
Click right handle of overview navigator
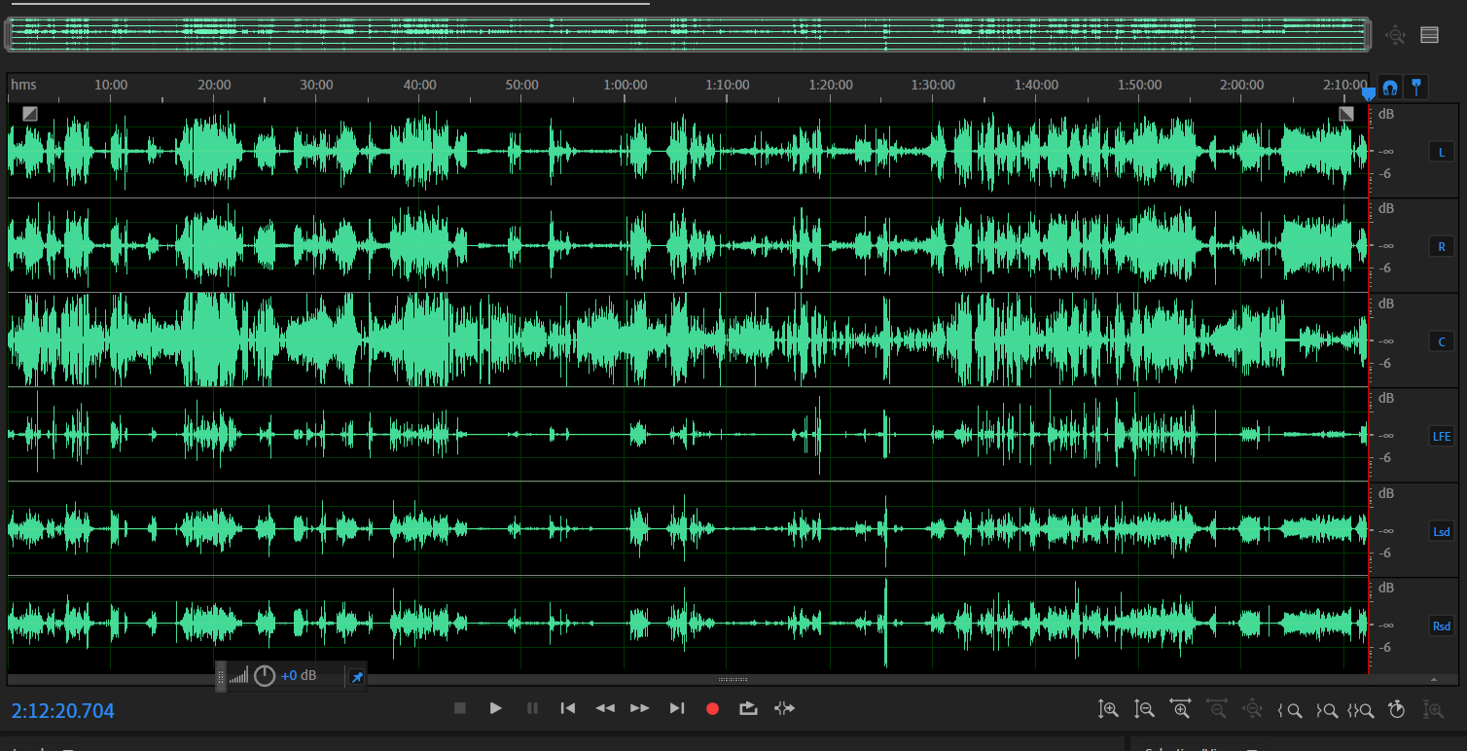(1367, 34)
